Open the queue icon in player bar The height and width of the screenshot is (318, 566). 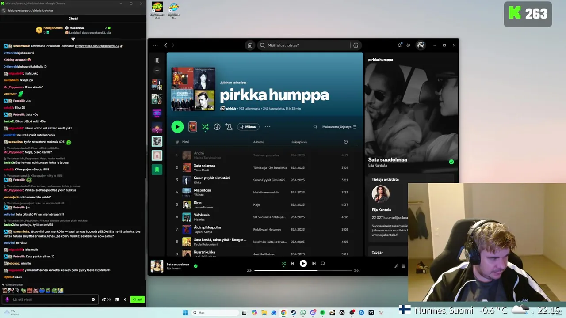click(403, 266)
